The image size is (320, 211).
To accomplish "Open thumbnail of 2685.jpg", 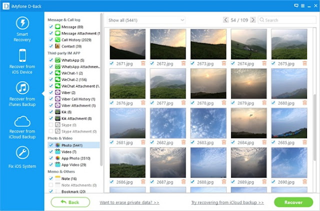I will point(289,123).
